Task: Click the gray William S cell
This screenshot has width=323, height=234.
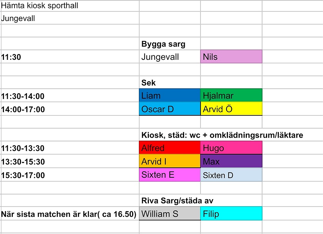Action: [170, 214]
